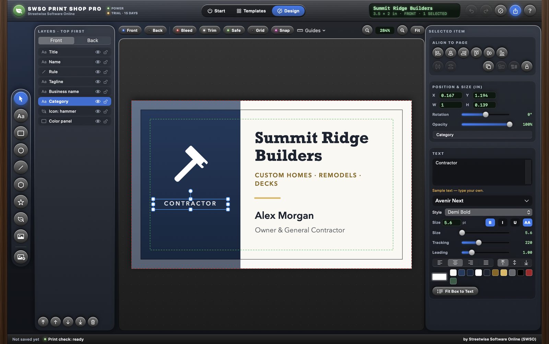Click the AA all-caps button

527,223
